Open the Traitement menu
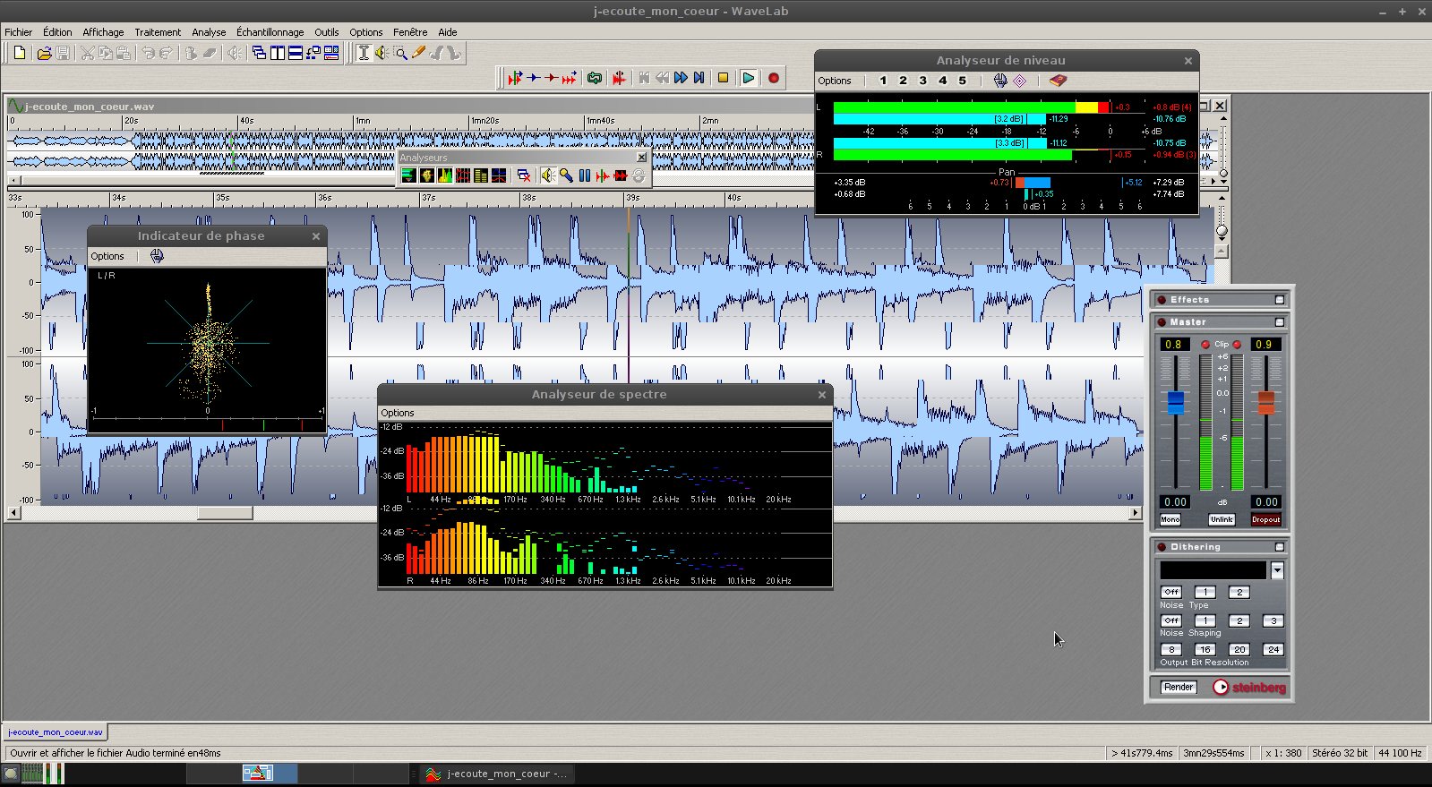1432x787 pixels. (x=158, y=32)
